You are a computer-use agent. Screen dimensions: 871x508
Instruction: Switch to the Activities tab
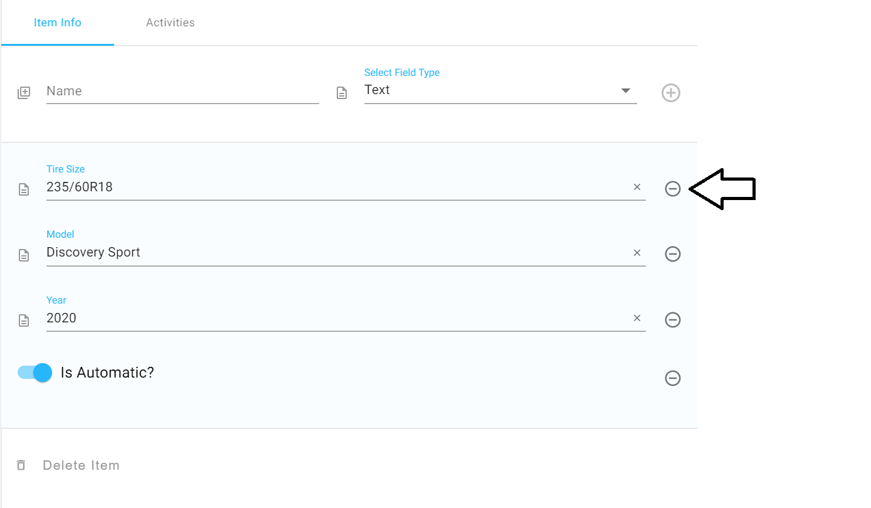click(171, 23)
